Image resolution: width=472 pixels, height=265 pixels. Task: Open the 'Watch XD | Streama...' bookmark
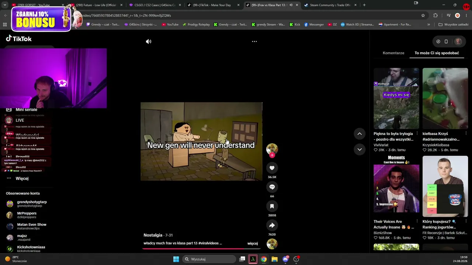click(357, 25)
